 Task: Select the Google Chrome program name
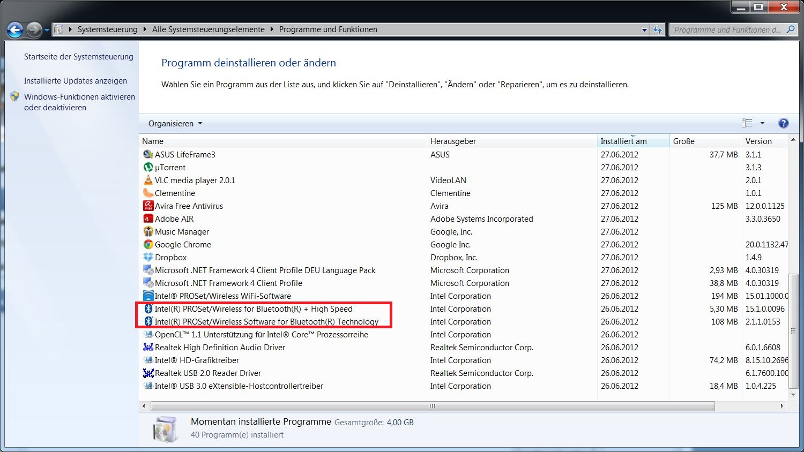[183, 244]
